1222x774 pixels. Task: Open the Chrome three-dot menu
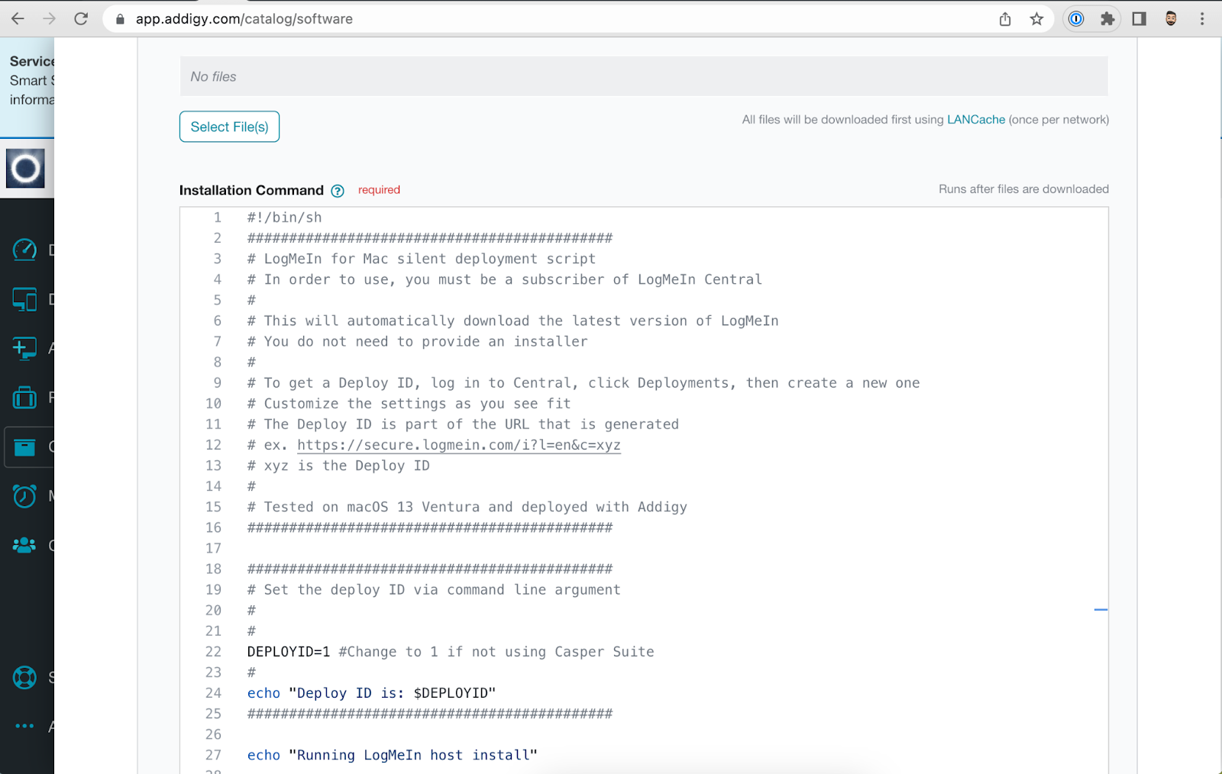tap(1202, 19)
